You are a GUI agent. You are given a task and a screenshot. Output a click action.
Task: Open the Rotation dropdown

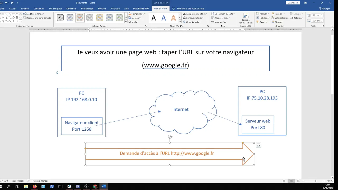297,18
